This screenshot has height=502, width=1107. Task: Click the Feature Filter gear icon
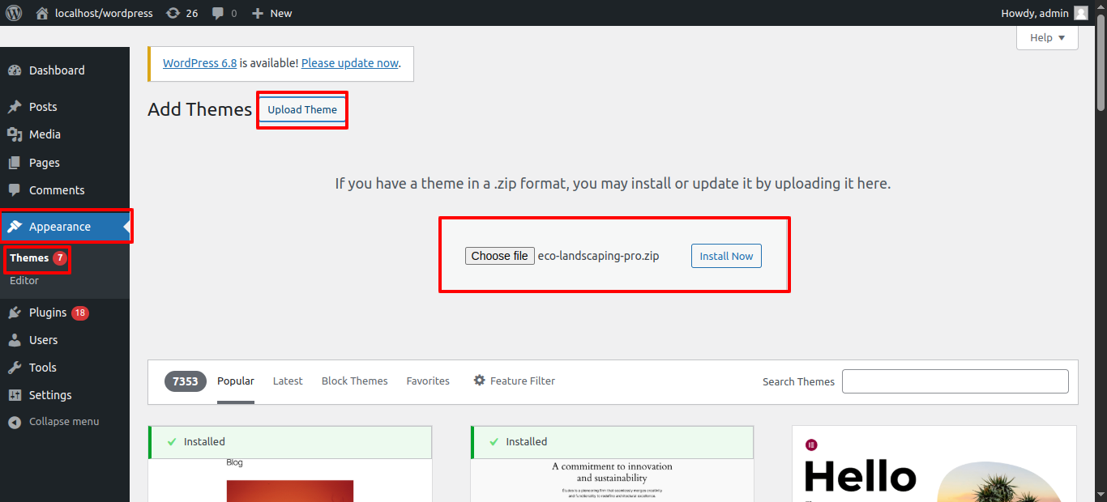click(x=480, y=381)
